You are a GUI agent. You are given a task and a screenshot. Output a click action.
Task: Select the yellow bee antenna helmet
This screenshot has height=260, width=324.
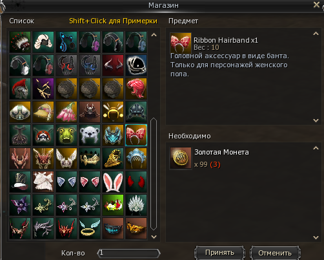pyautogui.click(x=113, y=112)
